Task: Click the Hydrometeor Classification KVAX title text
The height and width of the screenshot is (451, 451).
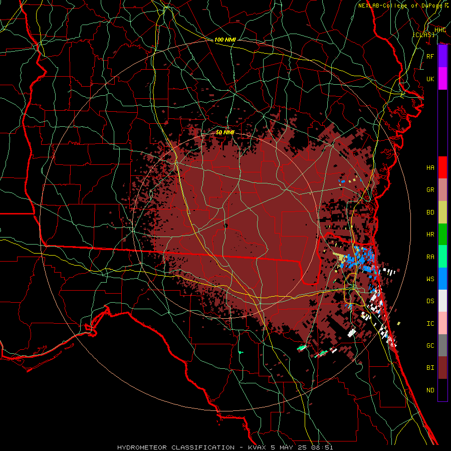Action: pyautogui.click(x=225, y=447)
